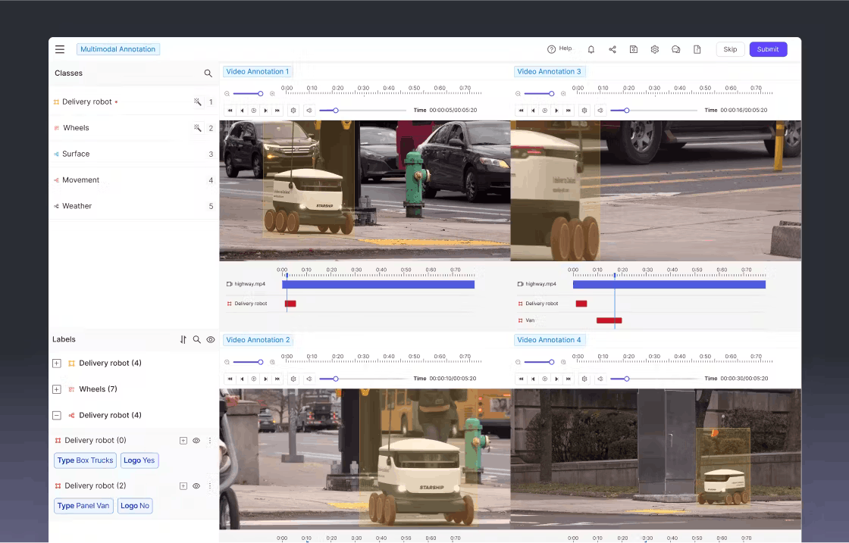Viewport: 849px width, 543px height.
Task: Click the notification bell icon
Action: tap(591, 48)
